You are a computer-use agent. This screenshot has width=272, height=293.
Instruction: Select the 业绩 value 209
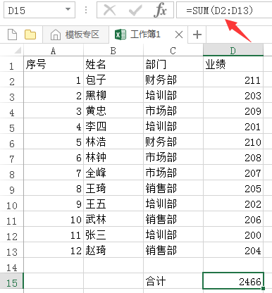(x=233, y=111)
